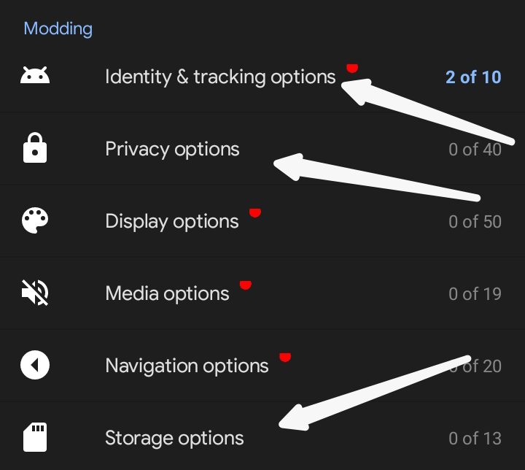Screen dimensions: 525x470
Task: Click the "0 of 50" Display counter
Action: pyautogui.click(x=475, y=221)
